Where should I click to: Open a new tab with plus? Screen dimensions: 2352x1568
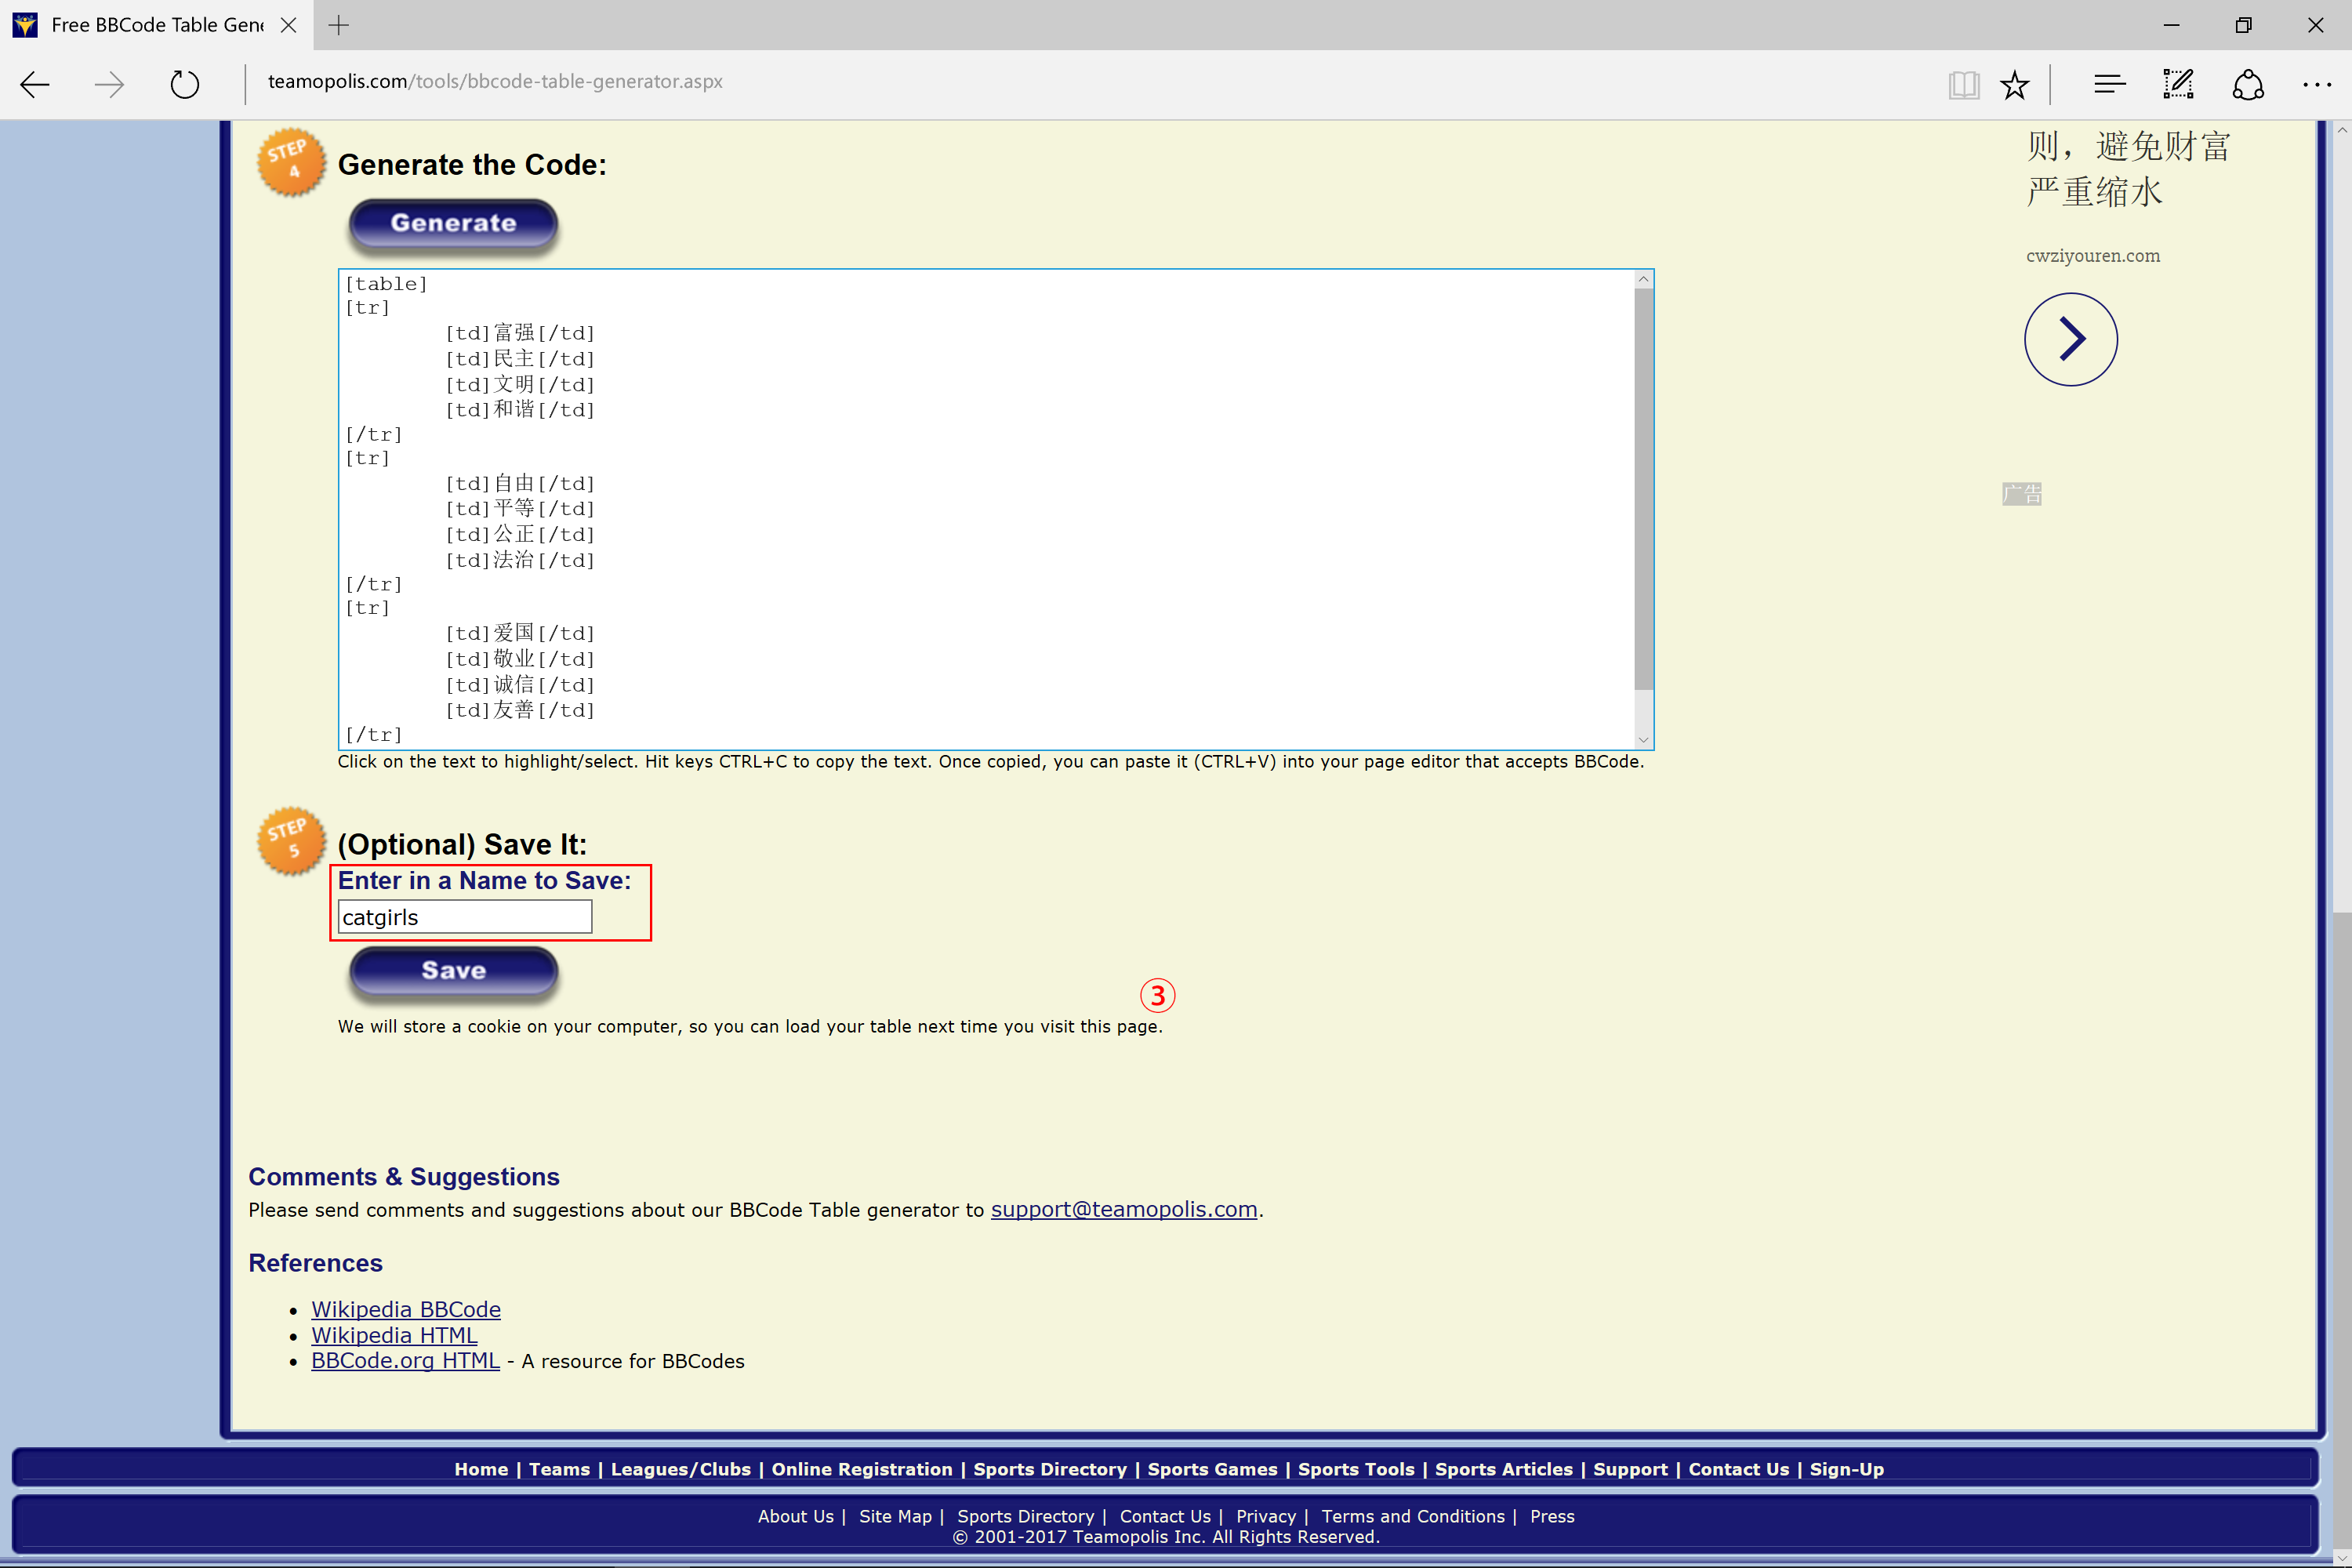(339, 25)
